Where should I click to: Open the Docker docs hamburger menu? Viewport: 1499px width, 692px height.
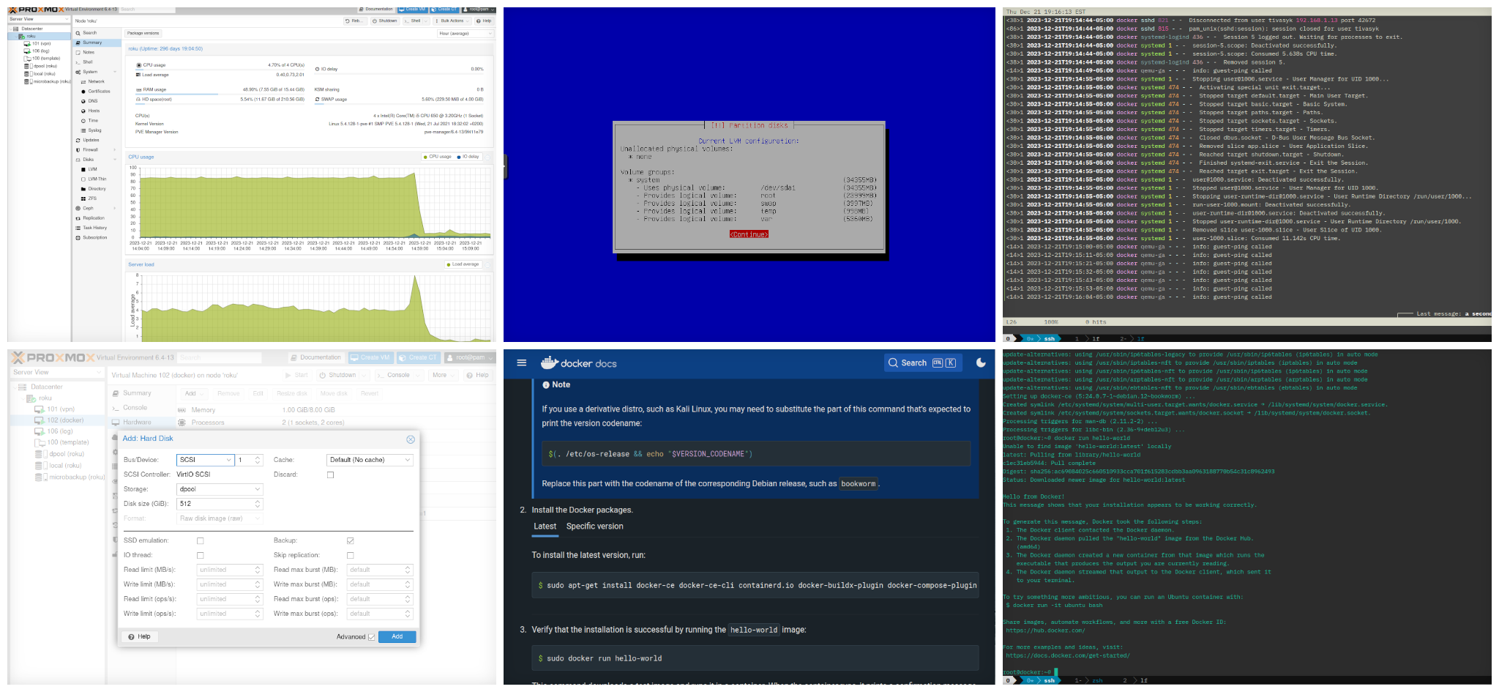(x=522, y=362)
